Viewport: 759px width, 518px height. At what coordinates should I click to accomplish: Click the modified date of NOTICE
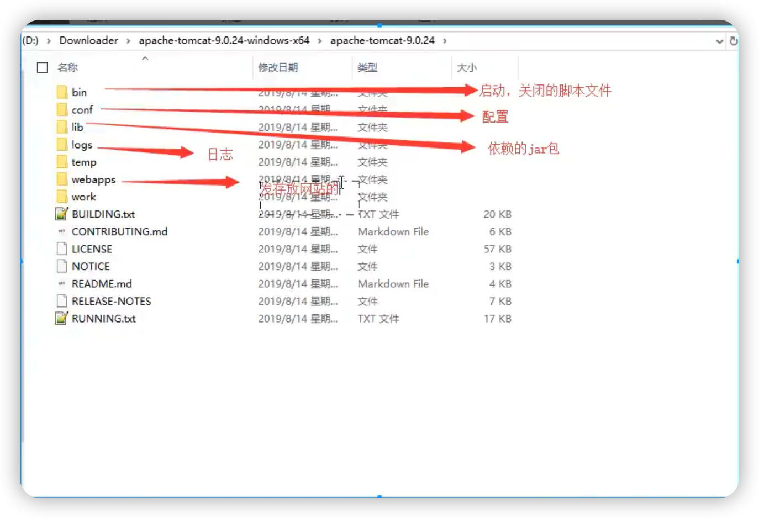pyautogui.click(x=297, y=266)
